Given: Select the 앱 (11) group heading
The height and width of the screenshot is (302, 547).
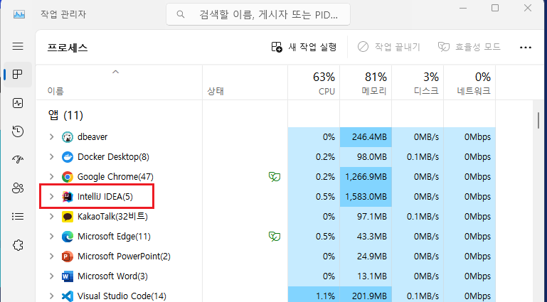Looking at the screenshot, I should click(x=65, y=115).
